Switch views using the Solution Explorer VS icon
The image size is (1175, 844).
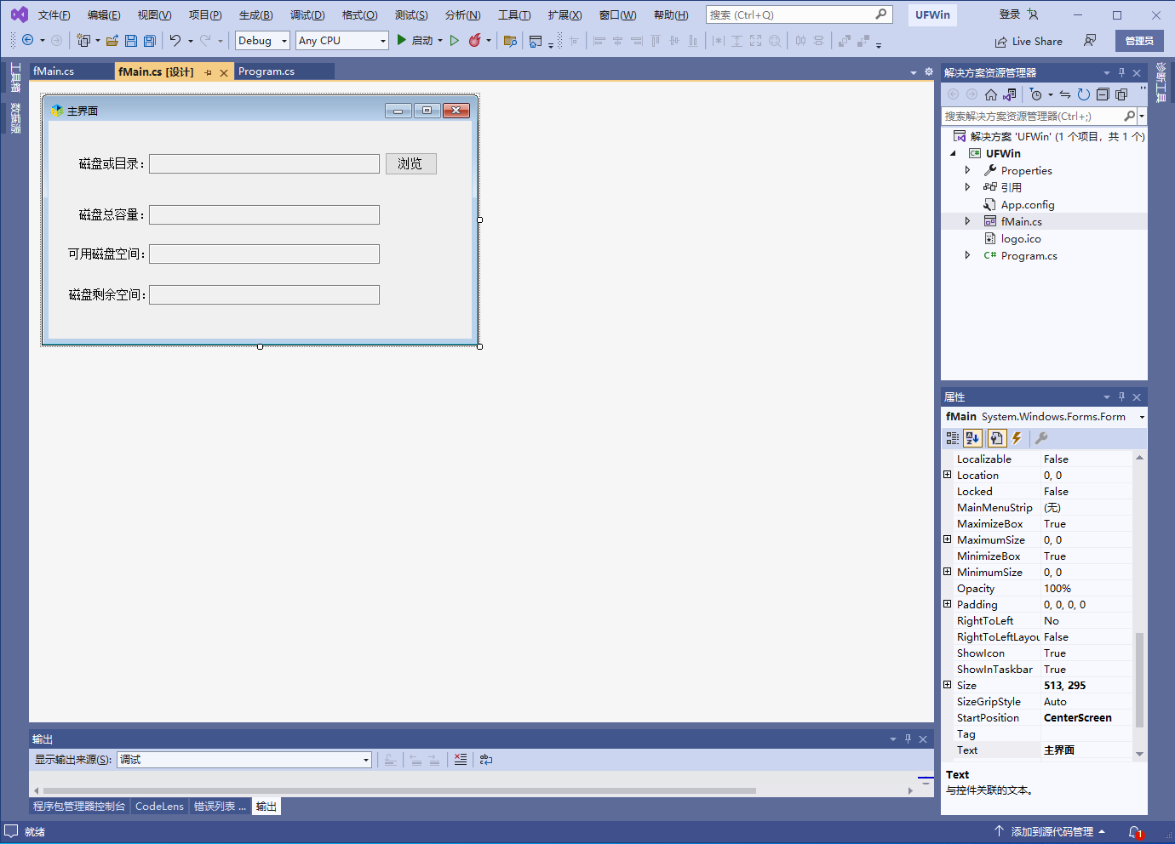click(1010, 94)
